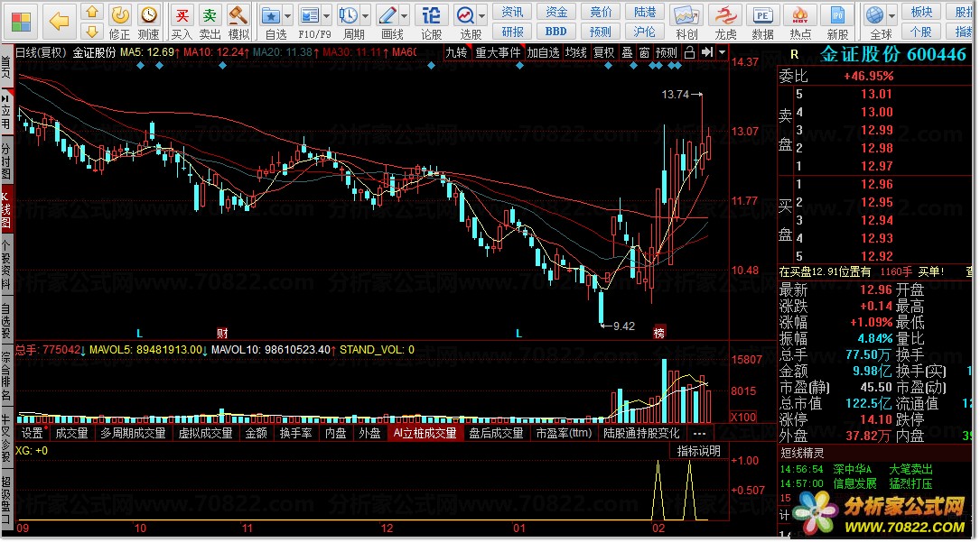
Task: Click the yellow back arrow icon
Action: pos(60,22)
